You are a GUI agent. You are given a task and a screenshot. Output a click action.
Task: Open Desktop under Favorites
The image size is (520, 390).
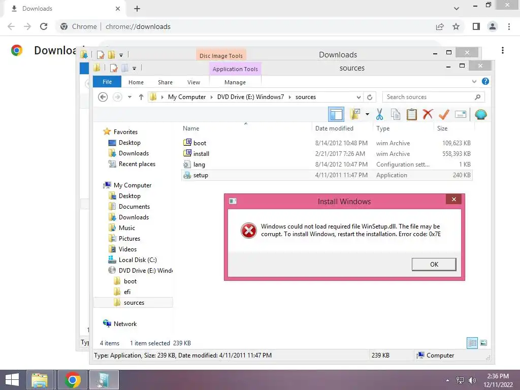click(129, 143)
